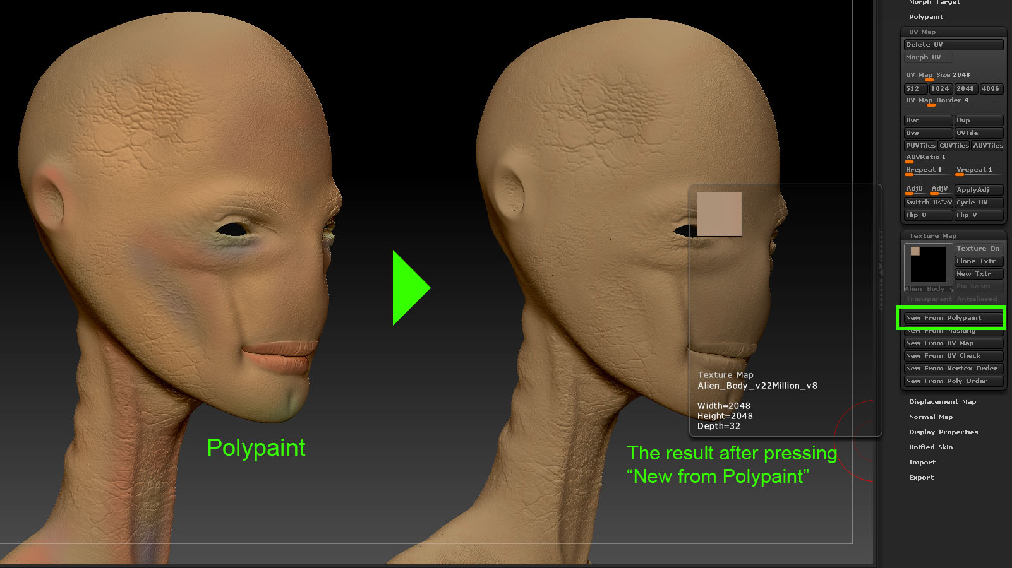This screenshot has width=1012, height=568.
Task: Click Clone Txtr to copy the texture
Action: click(978, 261)
